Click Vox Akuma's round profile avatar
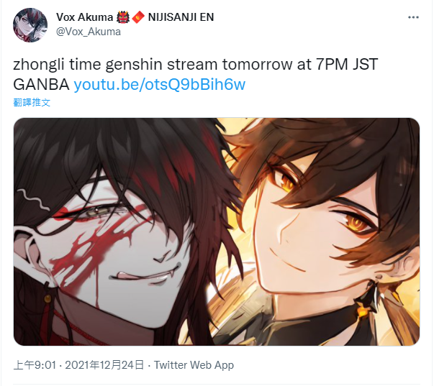Image resolution: width=434 pixels, height=386 pixels. point(30,25)
